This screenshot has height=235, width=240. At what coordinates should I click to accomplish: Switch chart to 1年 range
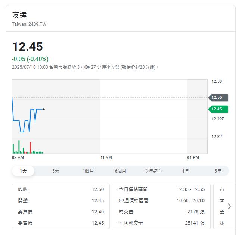click(x=186, y=171)
